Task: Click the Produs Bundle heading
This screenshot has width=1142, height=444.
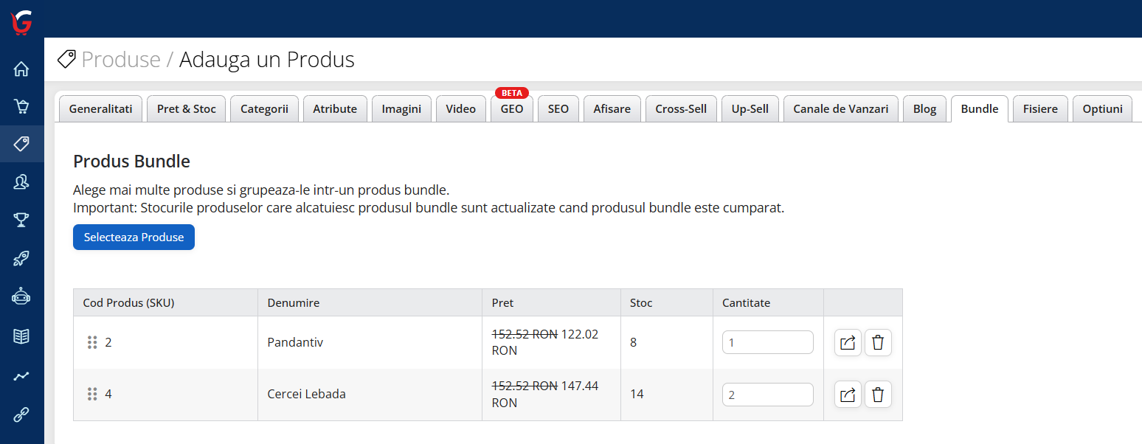Action: tap(131, 161)
